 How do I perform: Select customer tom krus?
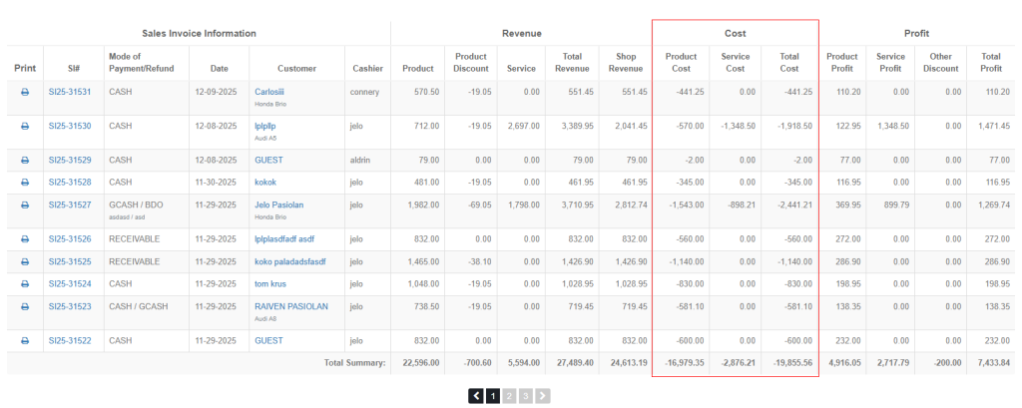[271, 284]
